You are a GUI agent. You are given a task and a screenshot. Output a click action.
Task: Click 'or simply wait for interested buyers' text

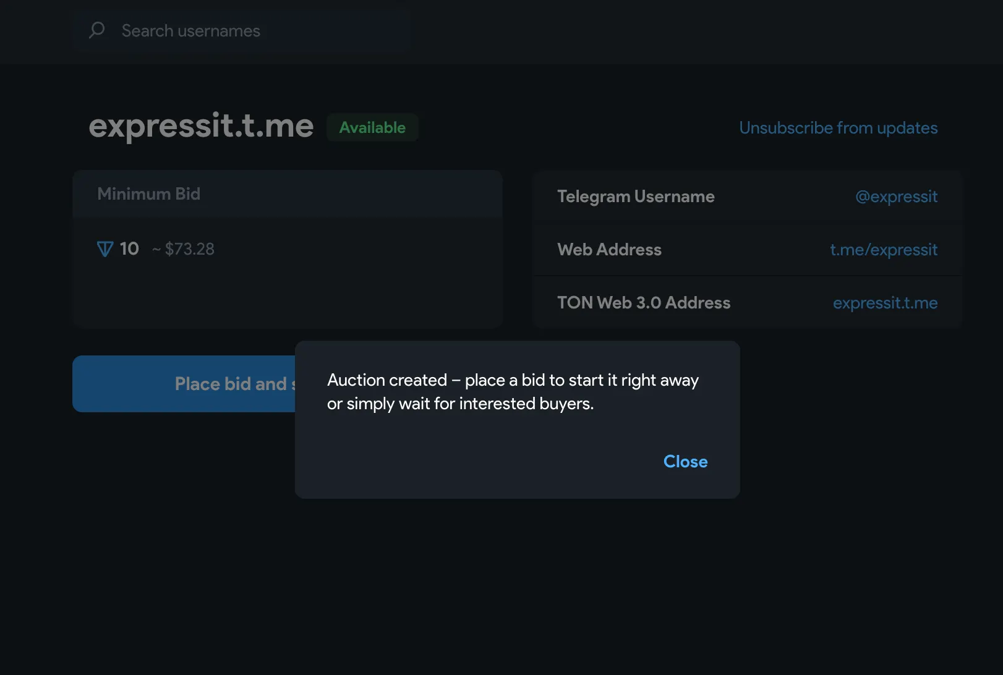tap(460, 404)
